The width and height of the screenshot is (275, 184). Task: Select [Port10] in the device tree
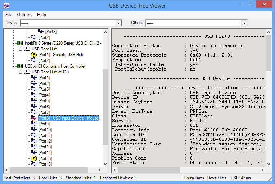click(x=45, y=130)
